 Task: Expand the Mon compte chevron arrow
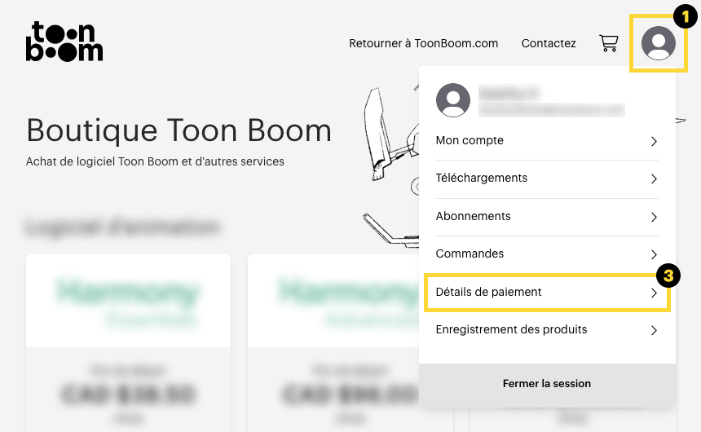654,141
